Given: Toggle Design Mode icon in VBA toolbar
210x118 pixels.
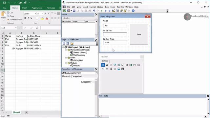Looking at the screenshot, I should click(x=113, y=11).
